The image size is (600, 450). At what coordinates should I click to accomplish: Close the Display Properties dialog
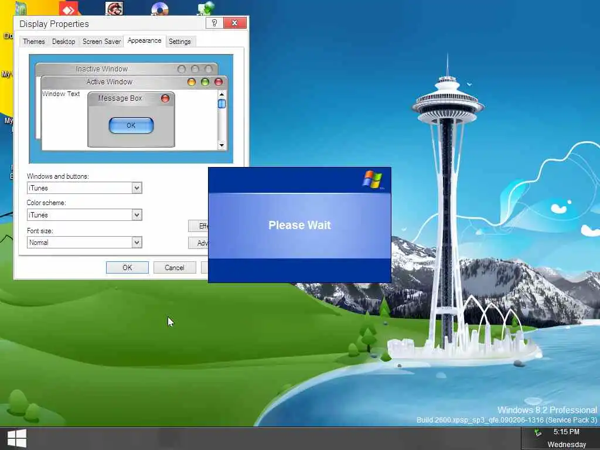coord(235,23)
